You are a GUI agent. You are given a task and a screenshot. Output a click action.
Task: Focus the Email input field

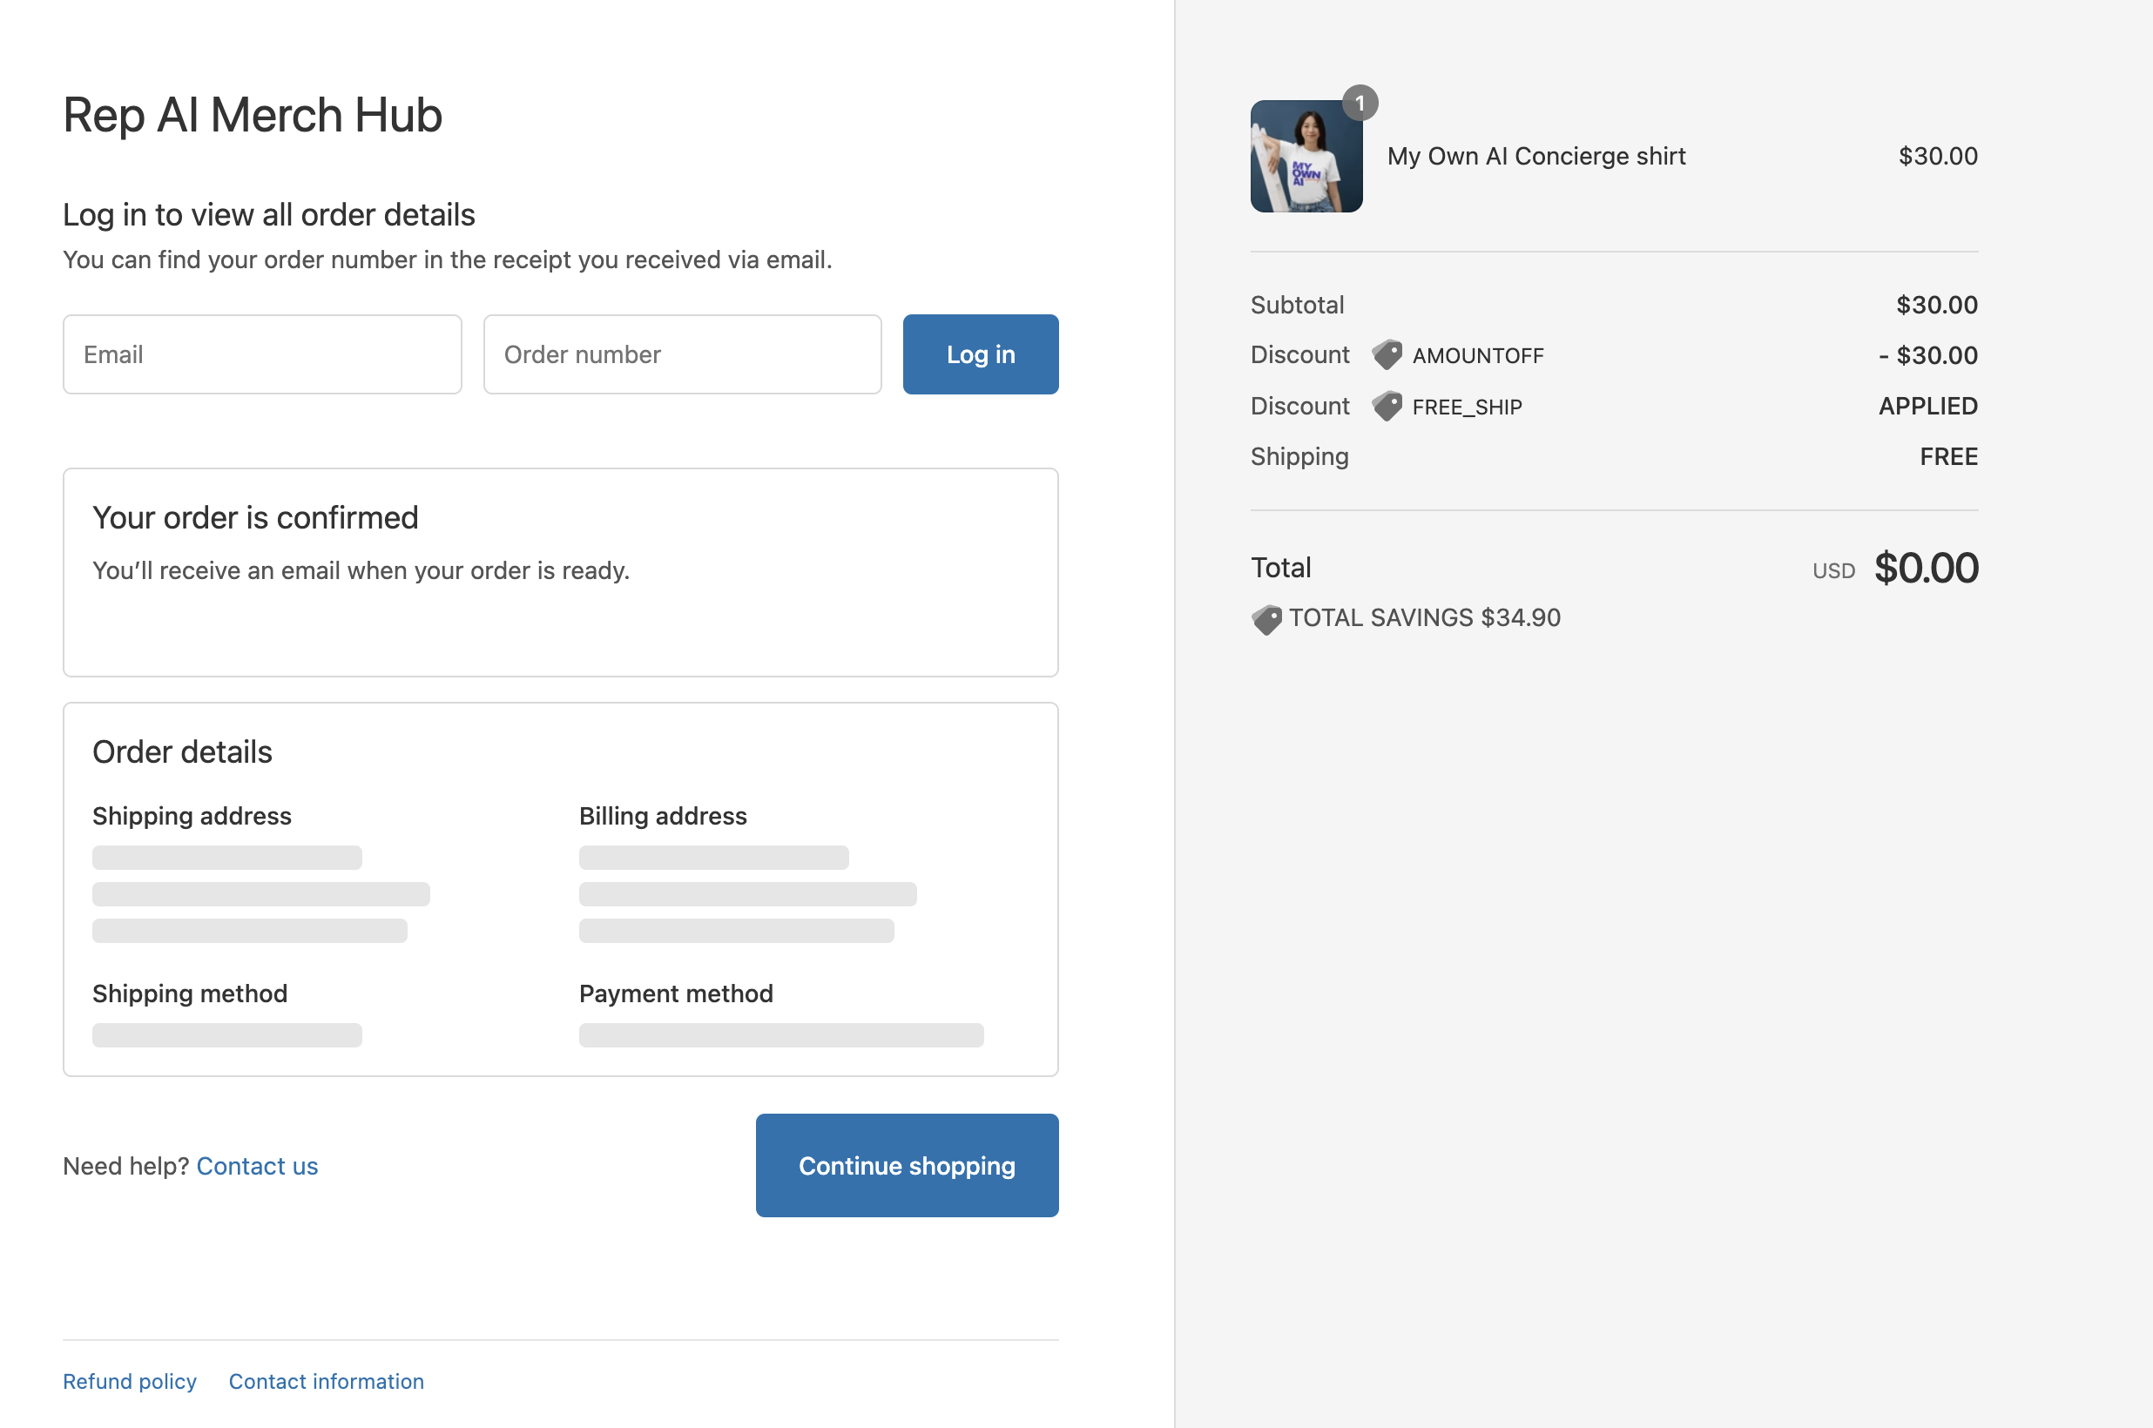tap(262, 354)
